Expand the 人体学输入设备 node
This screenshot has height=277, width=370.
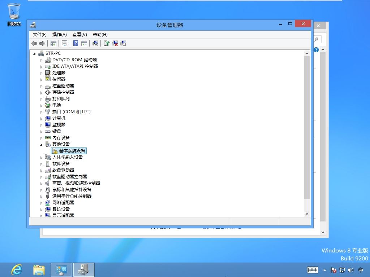click(41, 158)
